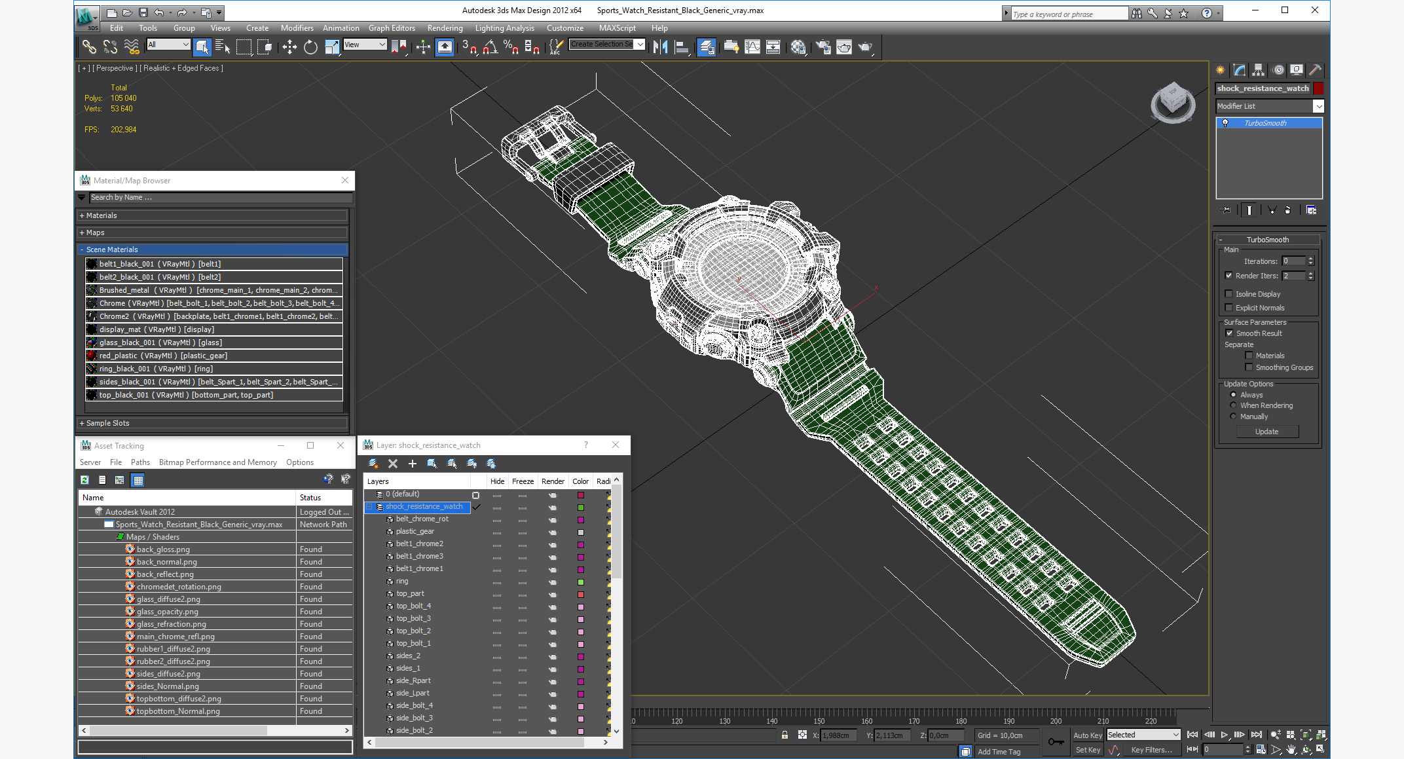Expand the Materials group in browser
The height and width of the screenshot is (759, 1404).
coord(212,215)
